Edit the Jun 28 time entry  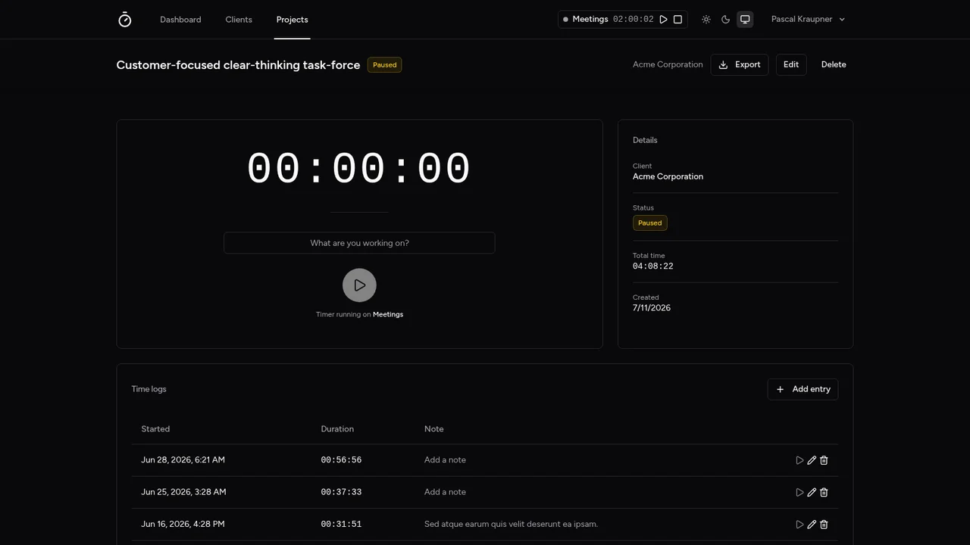(812, 460)
